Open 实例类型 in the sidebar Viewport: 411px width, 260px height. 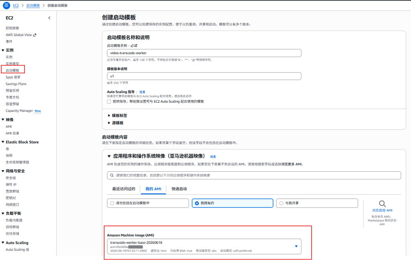pos(12,64)
